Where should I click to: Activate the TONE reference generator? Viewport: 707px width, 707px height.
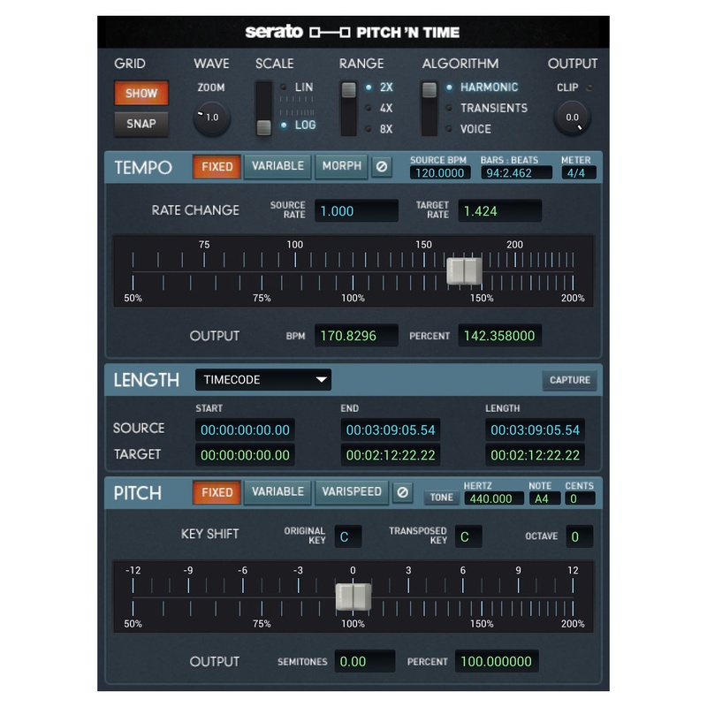(442, 497)
